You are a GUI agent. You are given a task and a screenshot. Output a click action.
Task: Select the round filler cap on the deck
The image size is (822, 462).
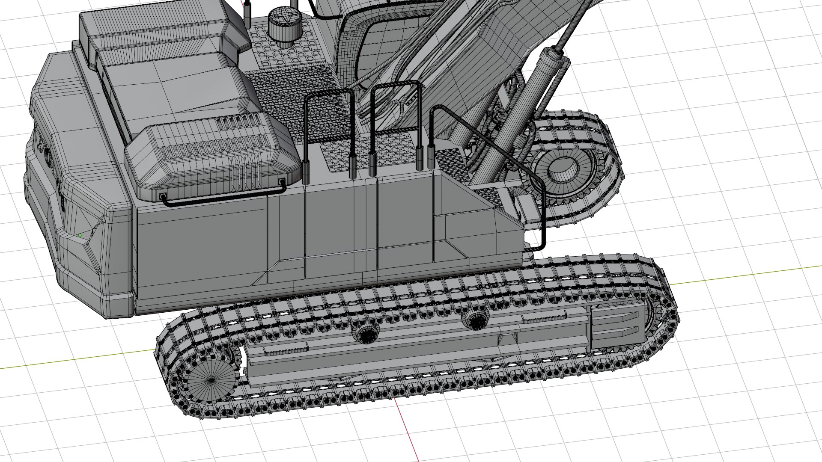[x=285, y=28]
